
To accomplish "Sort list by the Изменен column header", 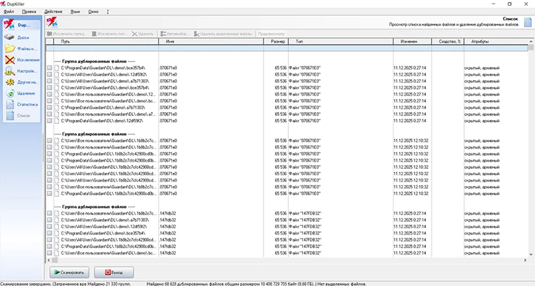I will pyautogui.click(x=412, y=41).
